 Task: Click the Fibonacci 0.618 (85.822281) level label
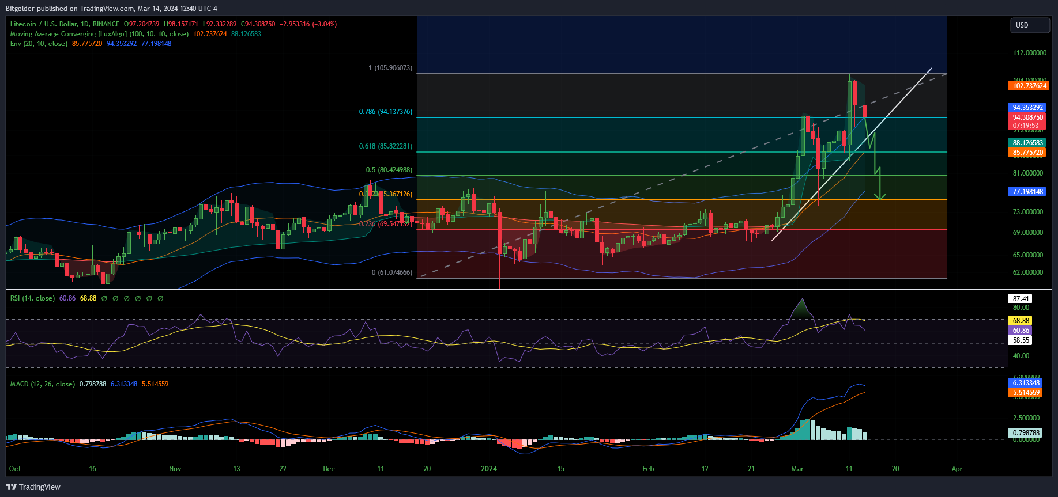[x=386, y=146]
